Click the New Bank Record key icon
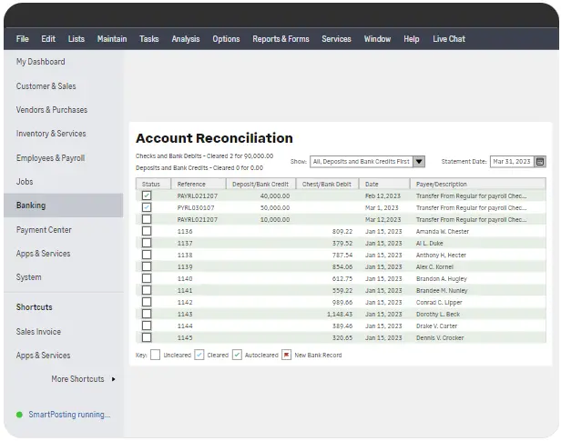The image size is (561, 441). point(285,355)
